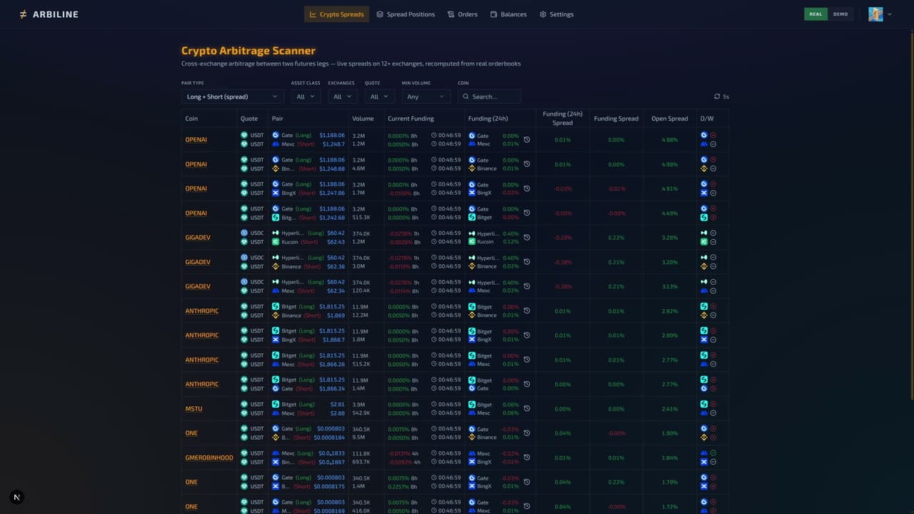
Task: Click the Funding (24h) Spread column header
Action: tap(563, 119)
